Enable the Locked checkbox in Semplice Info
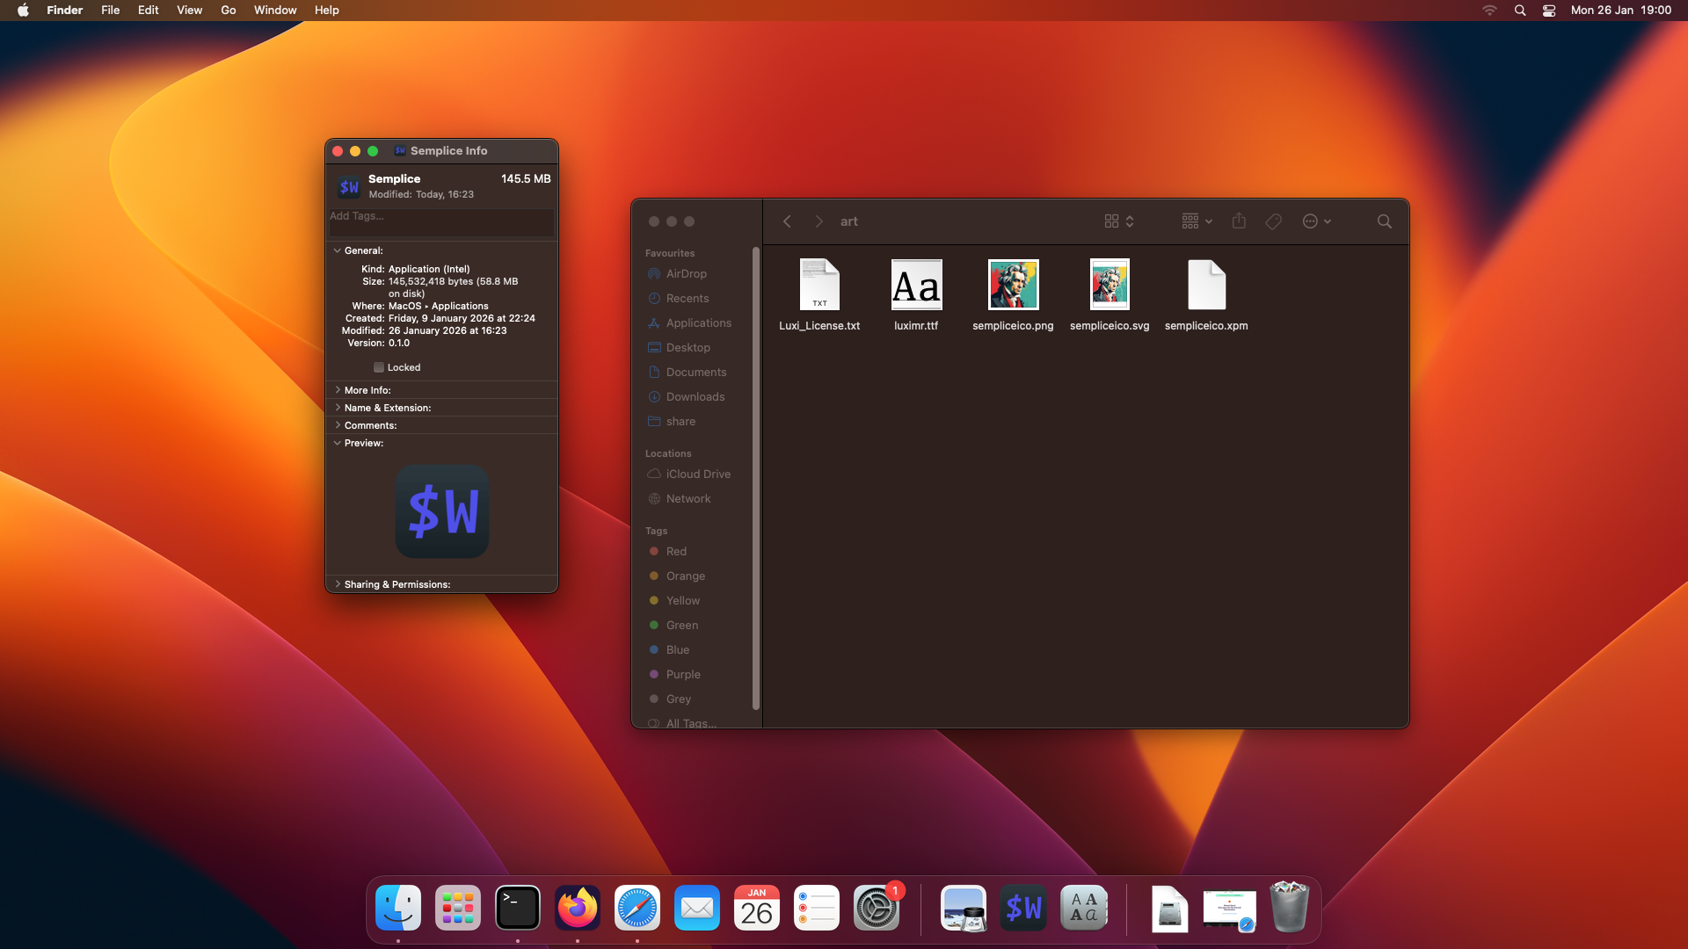Image resolution: width=1688 pixels, height=949 pixels. 377,367
